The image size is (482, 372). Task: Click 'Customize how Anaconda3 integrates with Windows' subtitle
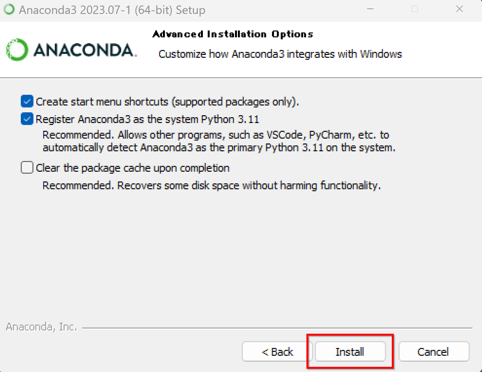pyautogui.click(x=280, y=54)
